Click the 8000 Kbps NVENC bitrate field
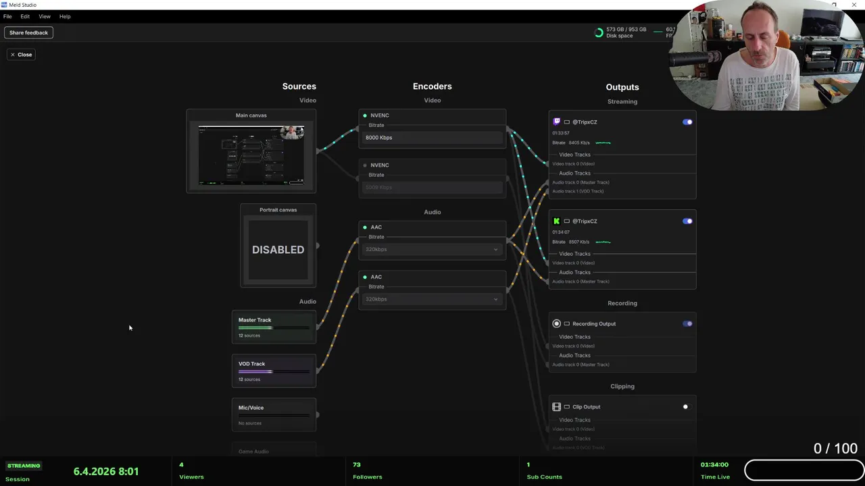The image size is (865, 486). pos(432,138)
